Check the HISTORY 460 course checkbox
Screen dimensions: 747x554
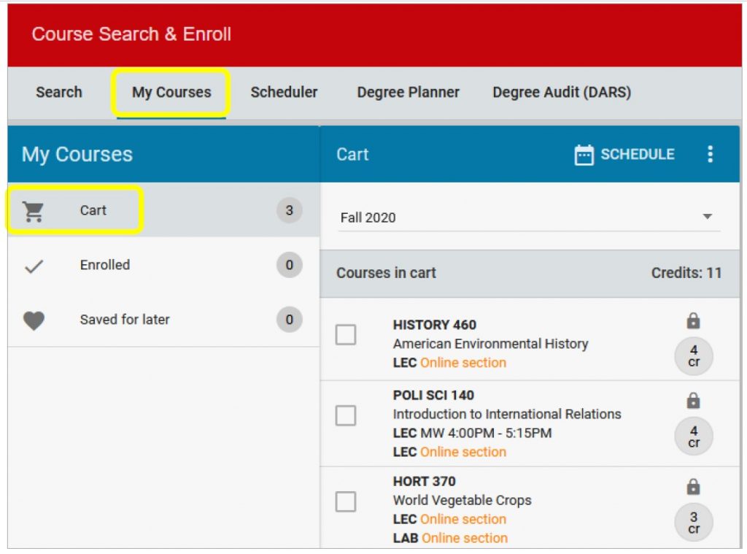[x=346, y=335]
